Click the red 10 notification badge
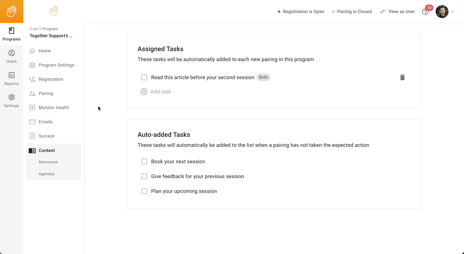The width and height of the screenshot is (464, 254). (429, 8)
